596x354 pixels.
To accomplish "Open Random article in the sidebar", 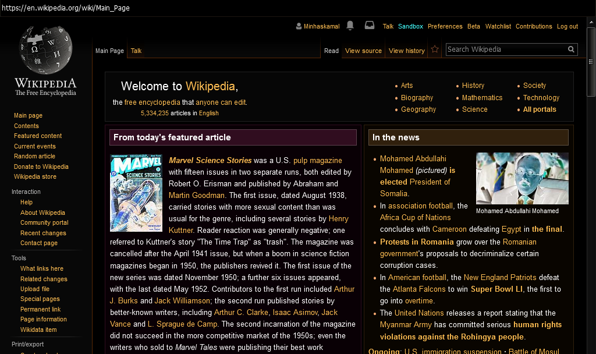I will pyautogui.click(x=34, y=156).
